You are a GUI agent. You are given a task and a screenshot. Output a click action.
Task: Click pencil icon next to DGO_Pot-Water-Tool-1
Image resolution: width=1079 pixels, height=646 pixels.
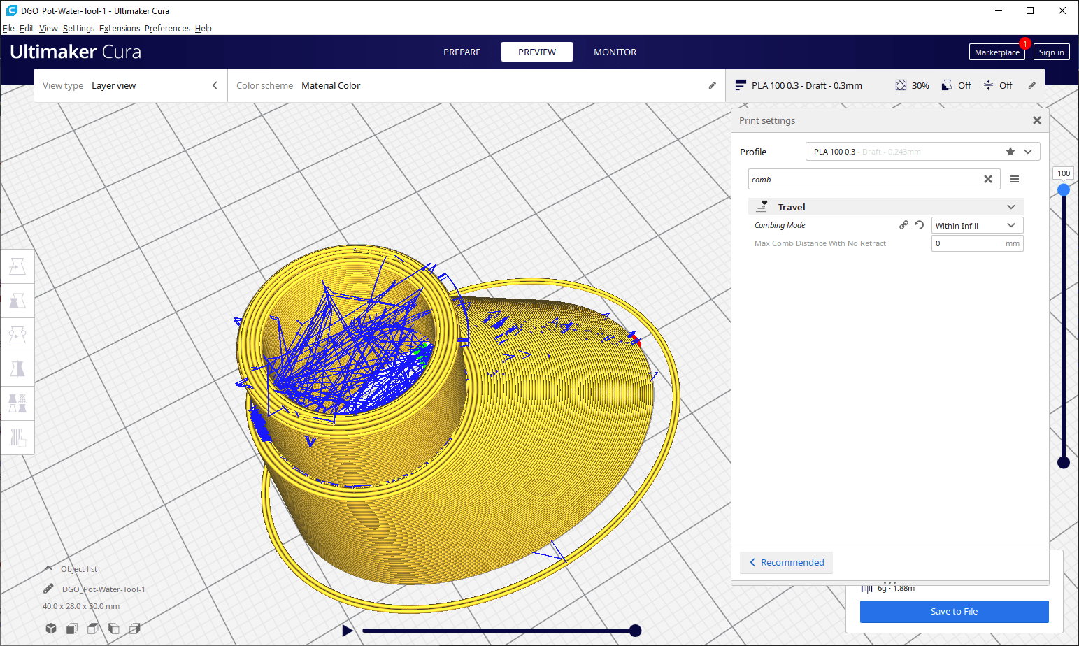tap(48, 589)
